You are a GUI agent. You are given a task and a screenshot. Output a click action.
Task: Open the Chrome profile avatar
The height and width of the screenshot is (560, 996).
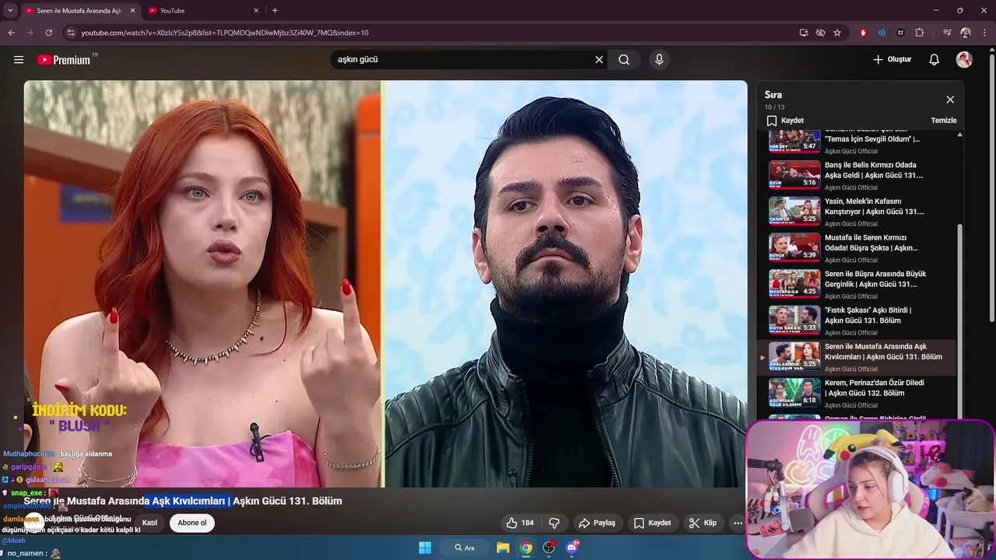tap(966, 33)
